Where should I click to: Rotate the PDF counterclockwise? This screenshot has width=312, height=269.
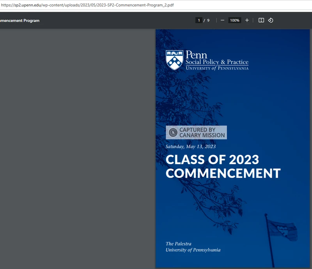click(x=271, y=20)
